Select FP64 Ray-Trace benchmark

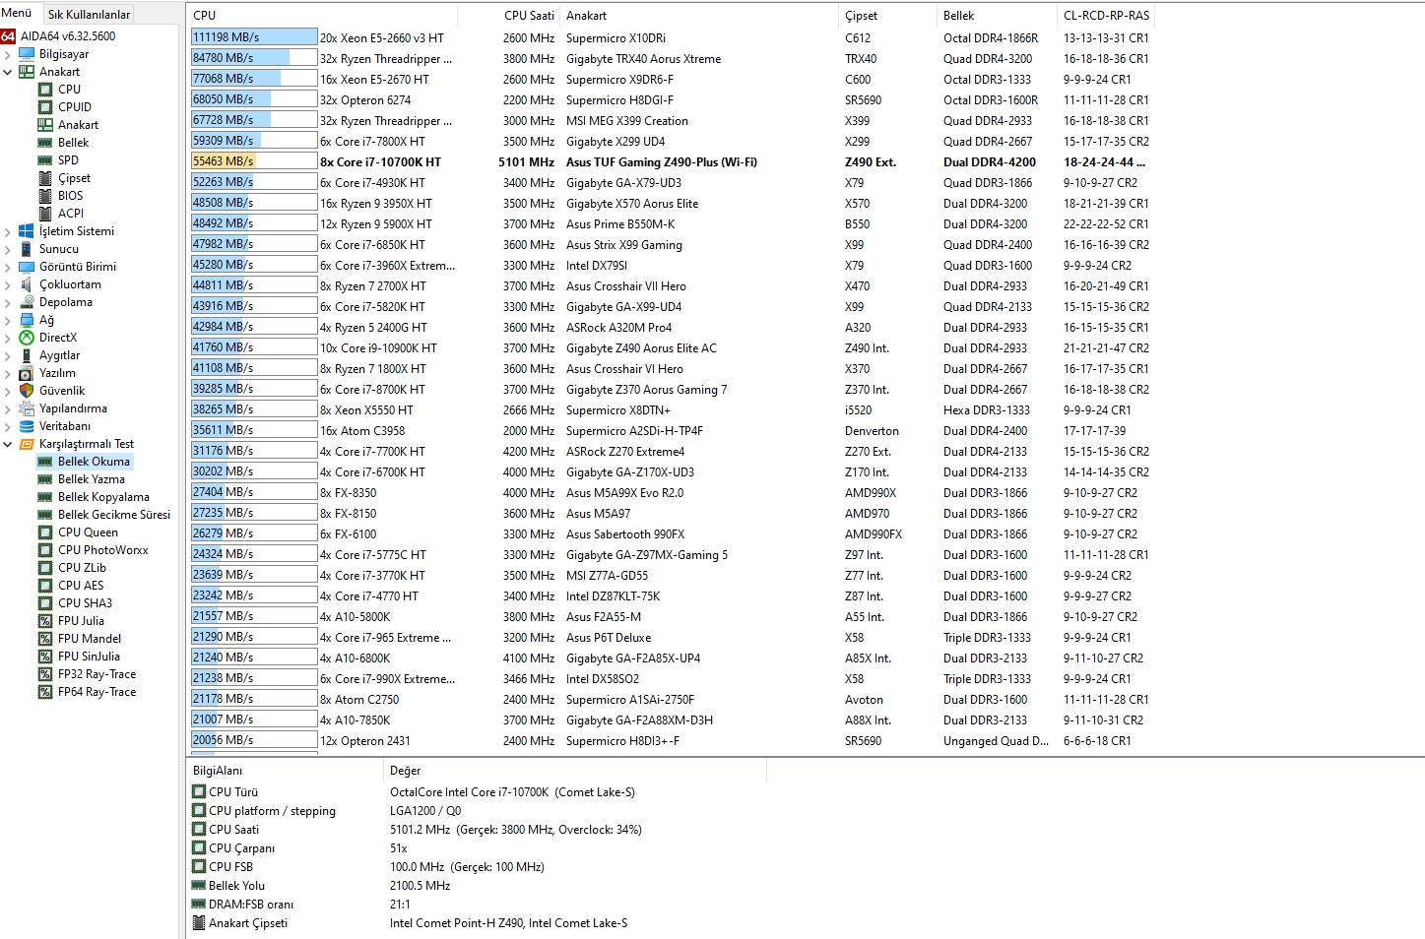pyautogui.click(x=97, y=692)
